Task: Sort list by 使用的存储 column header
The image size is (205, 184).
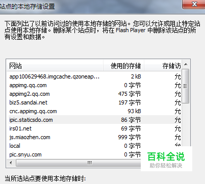Action: point(124,66)
